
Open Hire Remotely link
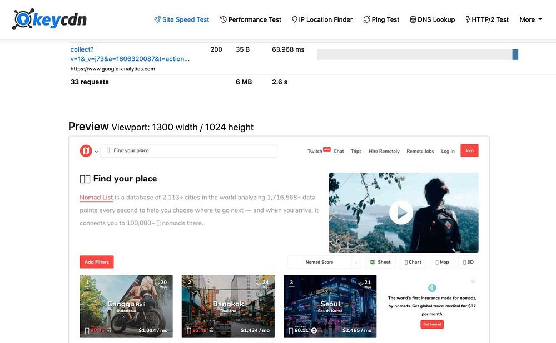coord(384,151)
